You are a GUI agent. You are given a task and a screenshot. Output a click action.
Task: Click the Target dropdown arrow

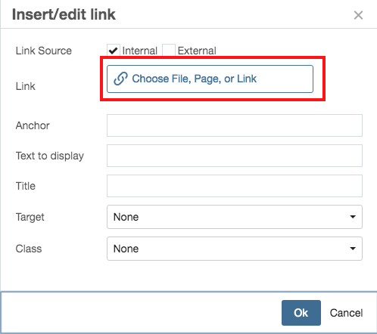pyautogui.click(x=353, y=217)
